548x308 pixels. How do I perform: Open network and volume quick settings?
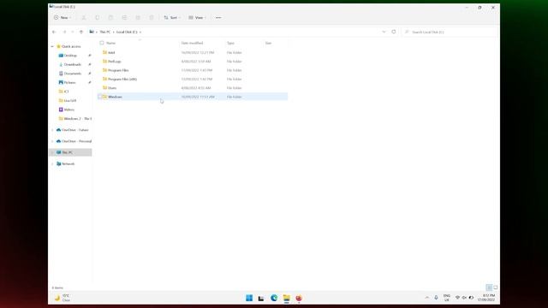coord(464,298)
